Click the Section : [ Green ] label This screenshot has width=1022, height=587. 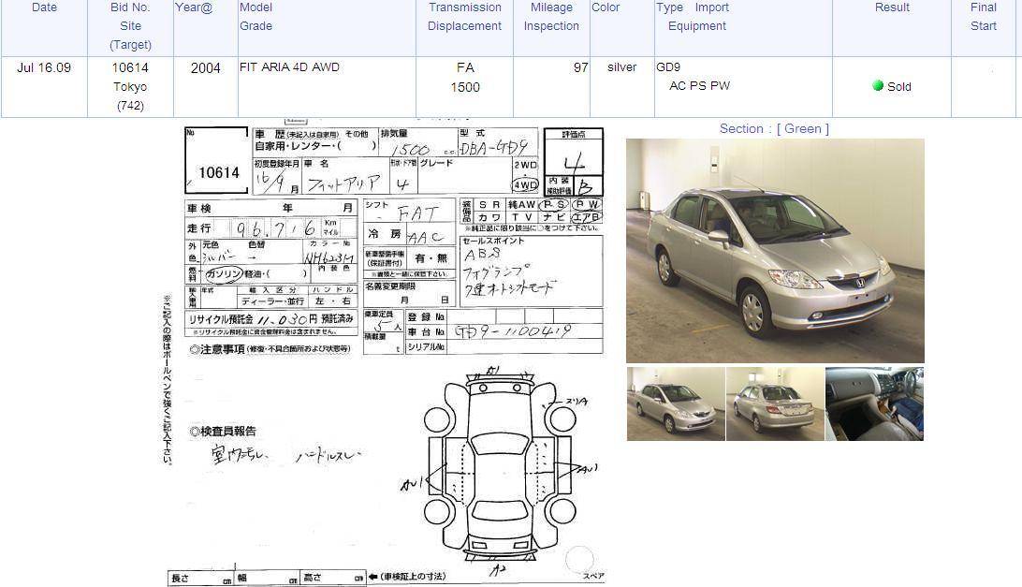(x=774, y=128)
